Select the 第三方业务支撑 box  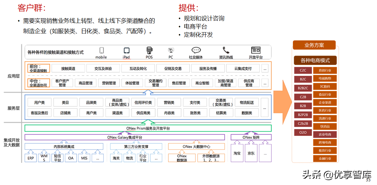coord(136,147)
